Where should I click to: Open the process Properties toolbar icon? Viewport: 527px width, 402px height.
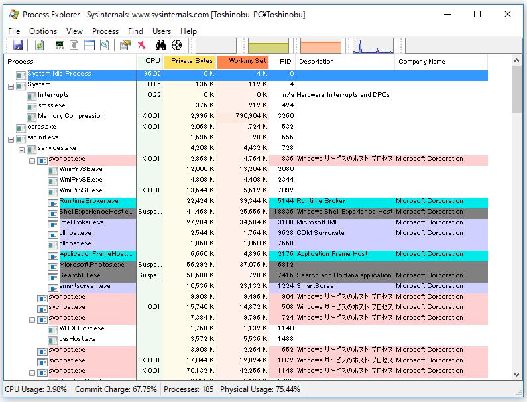(125, 45)
